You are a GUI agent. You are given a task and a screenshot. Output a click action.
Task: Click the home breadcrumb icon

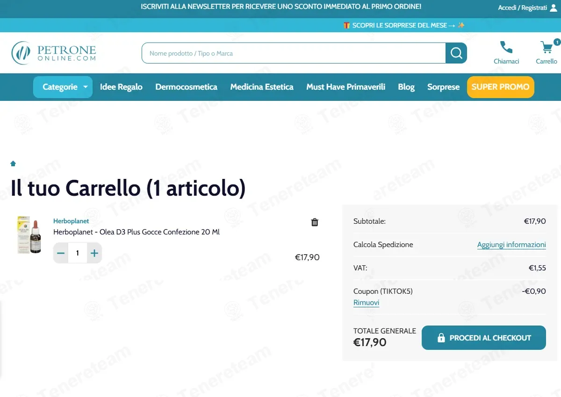(x=13, y=163)
